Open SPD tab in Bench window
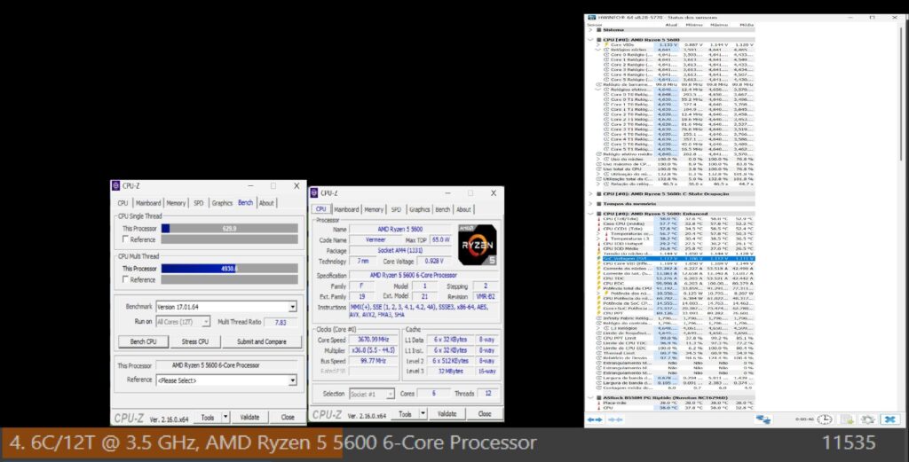Viewport: 909px width, 462px height. (199, 203)
